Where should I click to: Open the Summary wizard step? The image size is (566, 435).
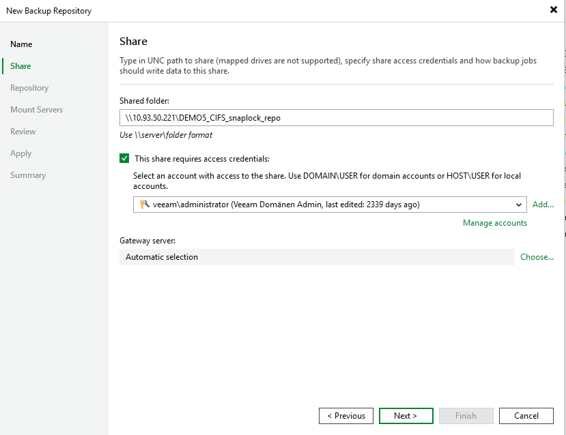pyautogui.click(x=28, y=175)
